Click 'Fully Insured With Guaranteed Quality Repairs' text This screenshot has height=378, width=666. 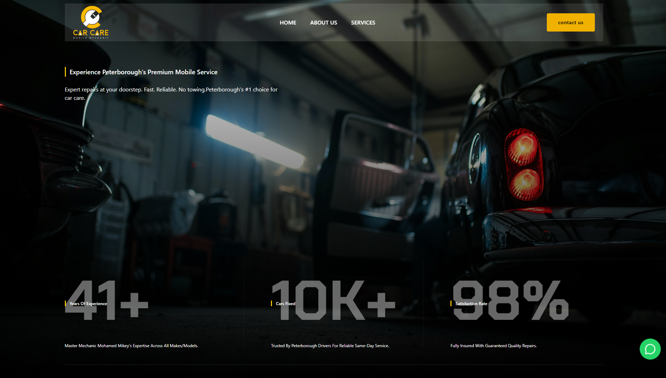coord(494,346)
